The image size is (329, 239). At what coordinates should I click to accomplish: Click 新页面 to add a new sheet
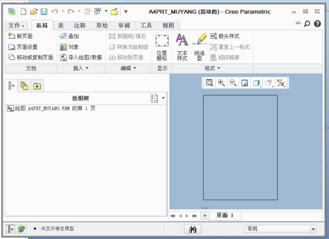[x=20, y=36]
